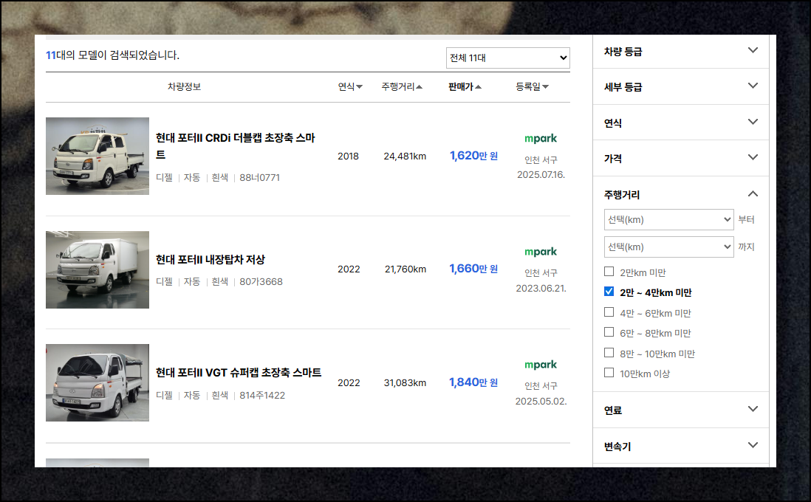Screen dimensions: 811x502
Task: Click the plate number 80가3668
Action: point(261,282)
